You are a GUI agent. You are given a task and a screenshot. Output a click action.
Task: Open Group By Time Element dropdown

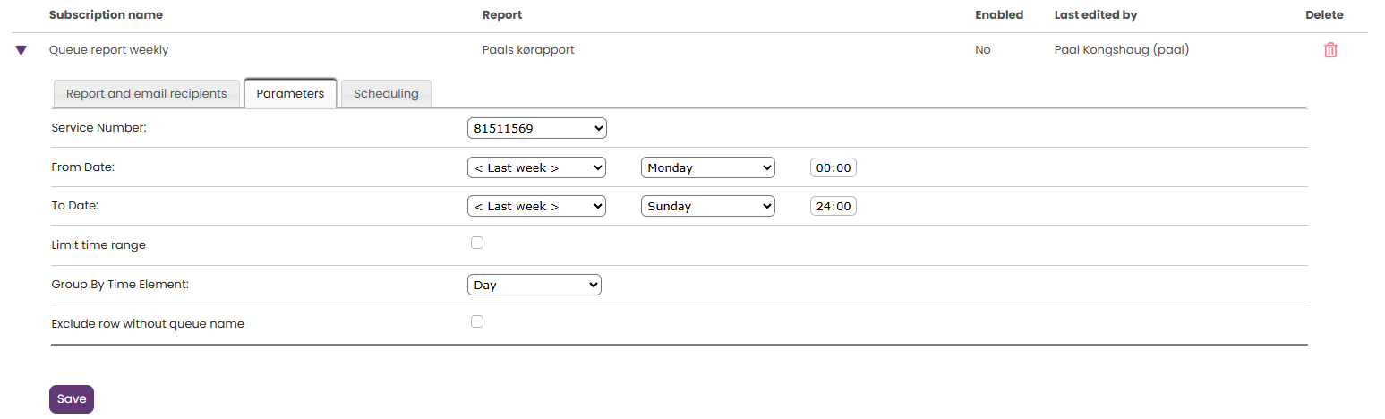click(534, 285)
